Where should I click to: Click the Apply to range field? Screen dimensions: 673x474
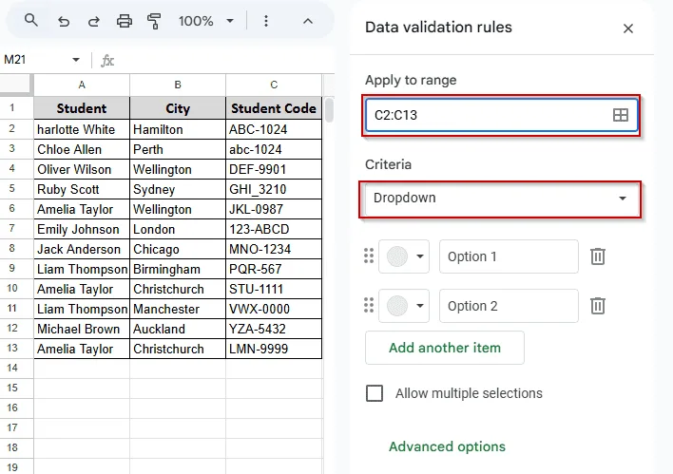point(501,115)
